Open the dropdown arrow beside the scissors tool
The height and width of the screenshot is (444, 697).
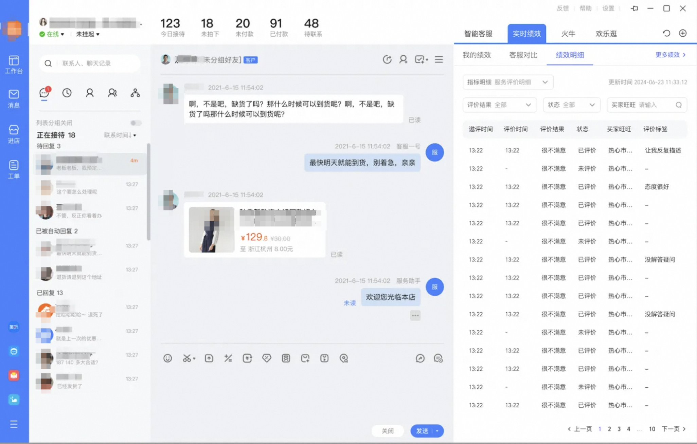194,358
